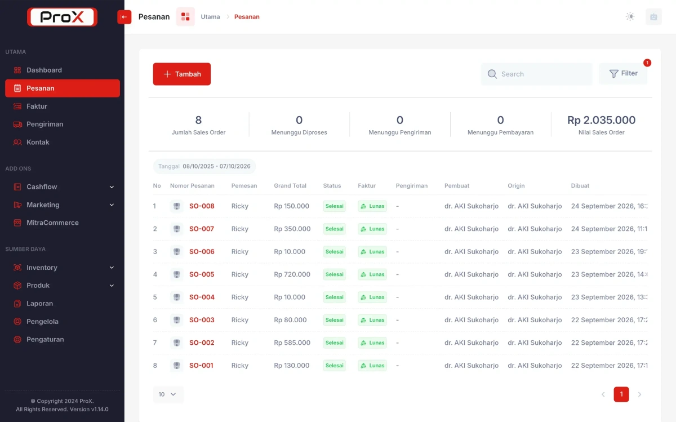
Task: Click the order icon beside SO-005
Action: pyautogui.click(x=177, y=274)
